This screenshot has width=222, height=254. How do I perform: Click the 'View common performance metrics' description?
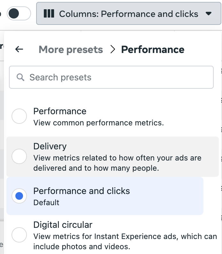pyautogui.click(x=99, y=123)
